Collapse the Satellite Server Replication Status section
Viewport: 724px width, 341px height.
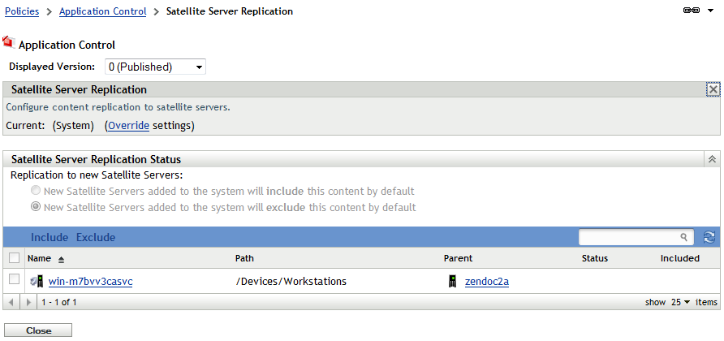point(713,160)
